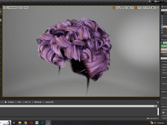
Task: Navigate to hair-15 folder in breadcrumb
Action: click(x=27, y=102)
